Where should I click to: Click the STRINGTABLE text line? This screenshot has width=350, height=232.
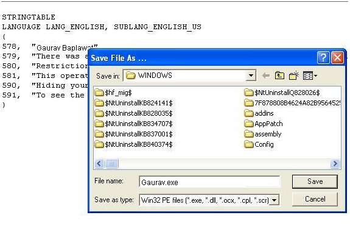coord(29,17)
